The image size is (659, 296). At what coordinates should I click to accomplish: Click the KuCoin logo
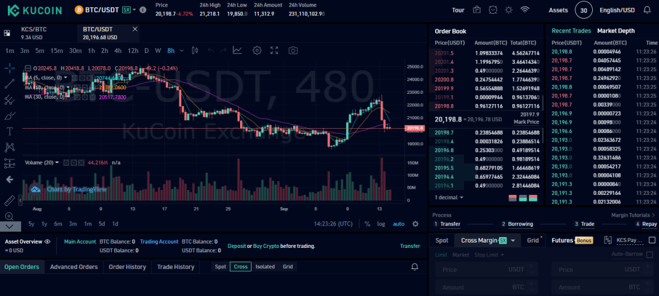[34, 10]
